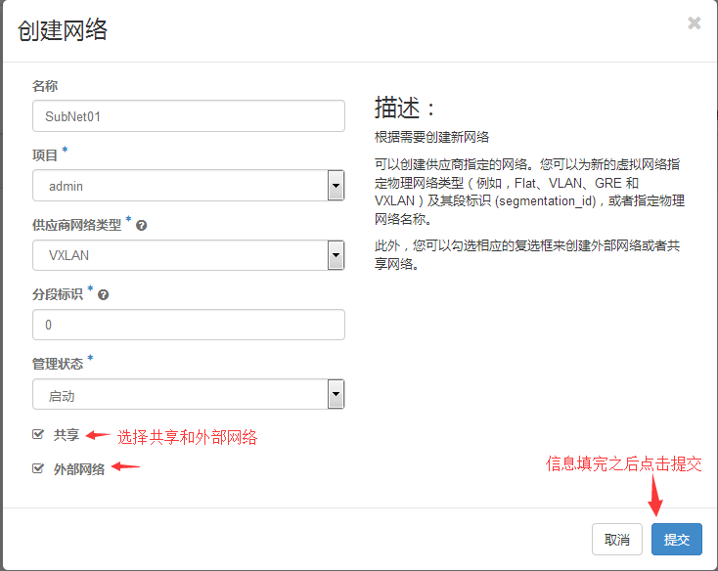Screen dimensions: 718x571
Task: Click the 管理状态 label text
Action: [58, 364]
